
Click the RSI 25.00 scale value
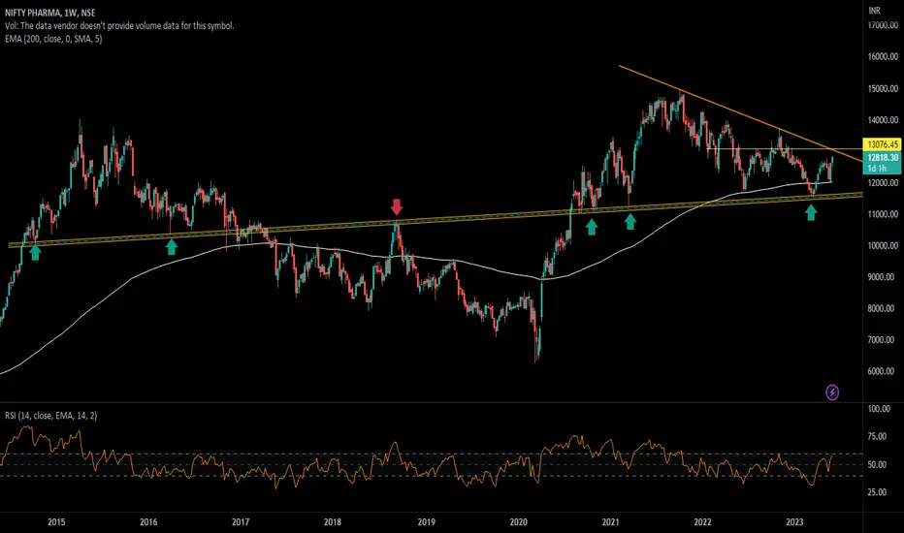[x=879, y=492]
